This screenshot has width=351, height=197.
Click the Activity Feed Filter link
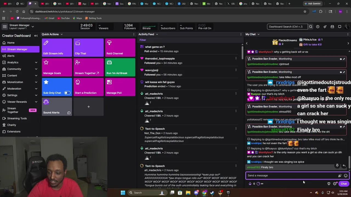(x=143, y=40)
